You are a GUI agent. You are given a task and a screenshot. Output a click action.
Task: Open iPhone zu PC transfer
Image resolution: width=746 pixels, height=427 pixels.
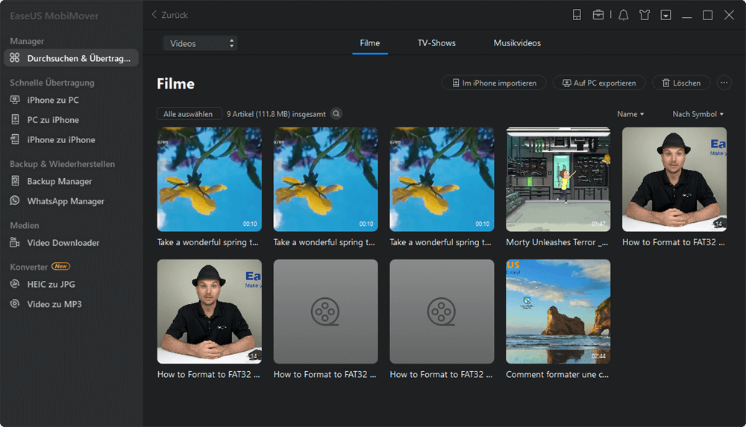(53, 100)
